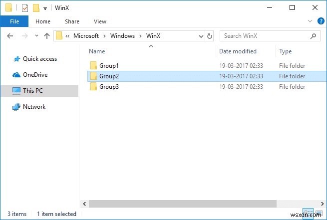Open the Group1 folder icon
327x220 pixels.
[x=93, y=65]
